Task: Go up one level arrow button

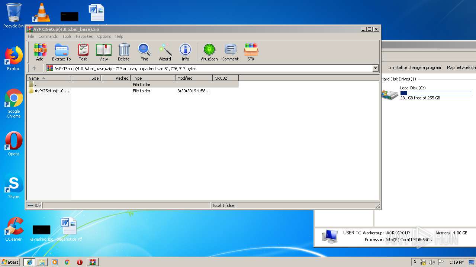Action: pyautogui.click(x=34, y=68)
